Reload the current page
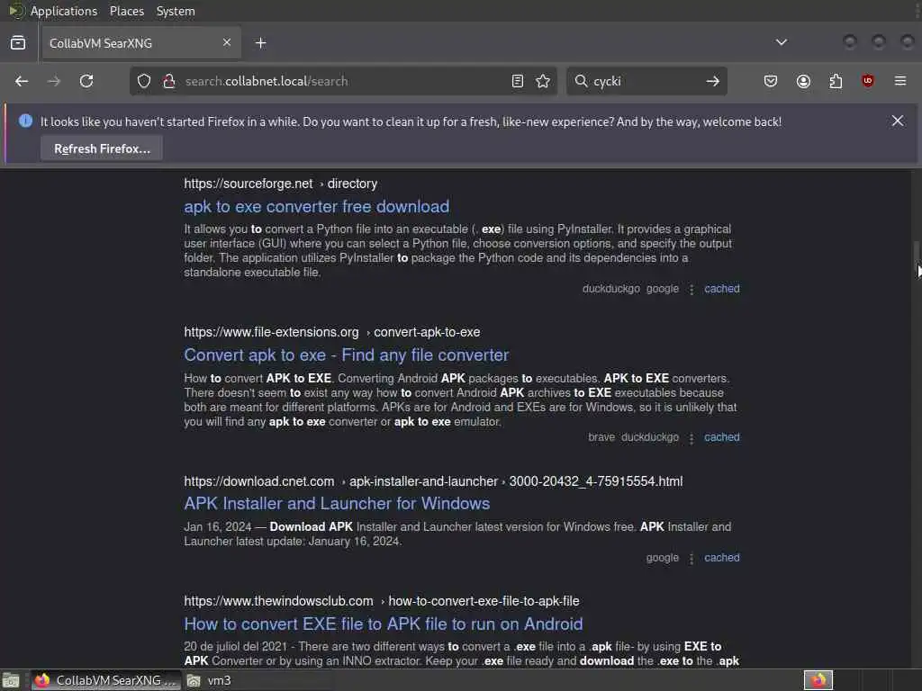 [x=86, y=81]
